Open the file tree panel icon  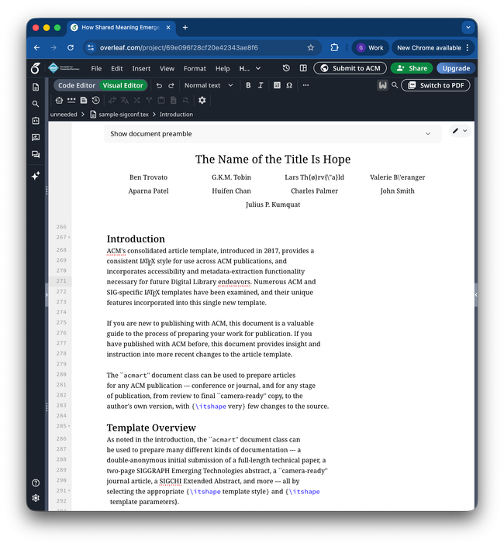point(36,87)
